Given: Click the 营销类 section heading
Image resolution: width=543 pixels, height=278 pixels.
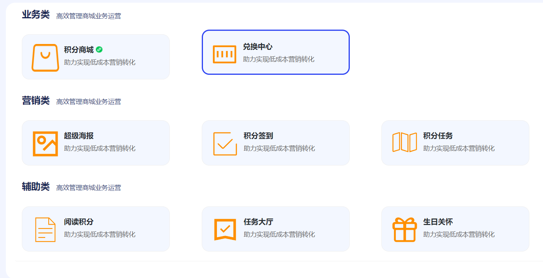Looking at the screenshot, I should coord(36,101).
